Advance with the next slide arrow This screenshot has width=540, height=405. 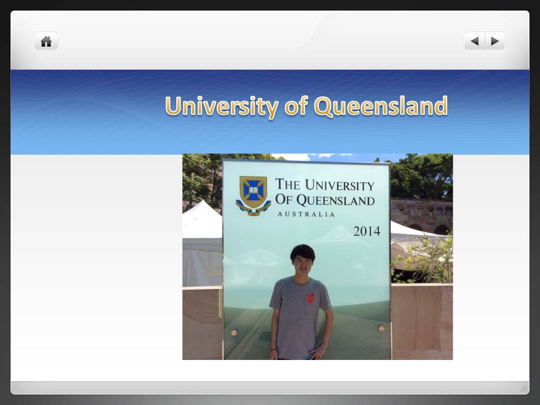click(x=495, y=41)
